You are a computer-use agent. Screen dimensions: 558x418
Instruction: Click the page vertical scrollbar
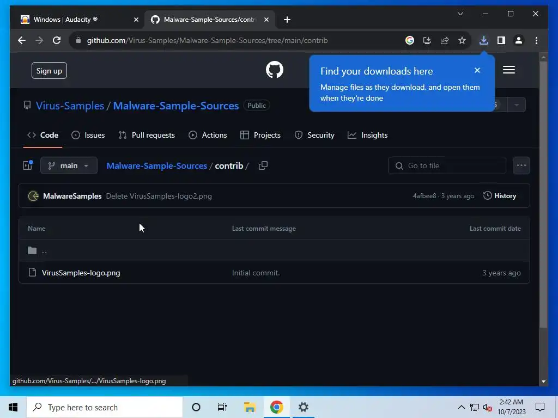pos(543,194)
